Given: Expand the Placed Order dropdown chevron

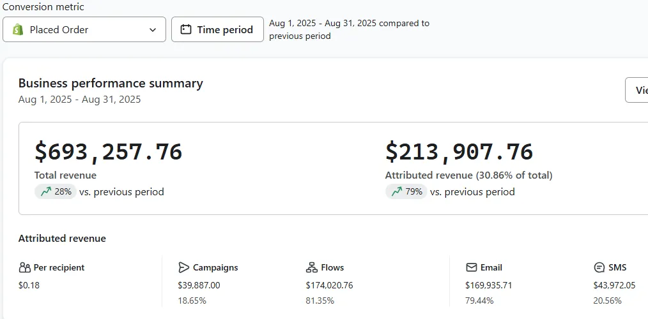Looking at the screenshot, I should click(x=153, y=29).
